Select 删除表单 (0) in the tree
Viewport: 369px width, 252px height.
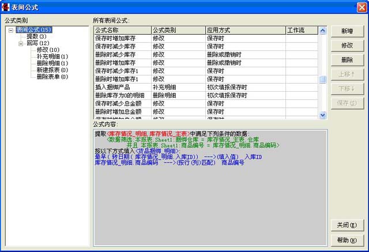(x=52, y=77)
